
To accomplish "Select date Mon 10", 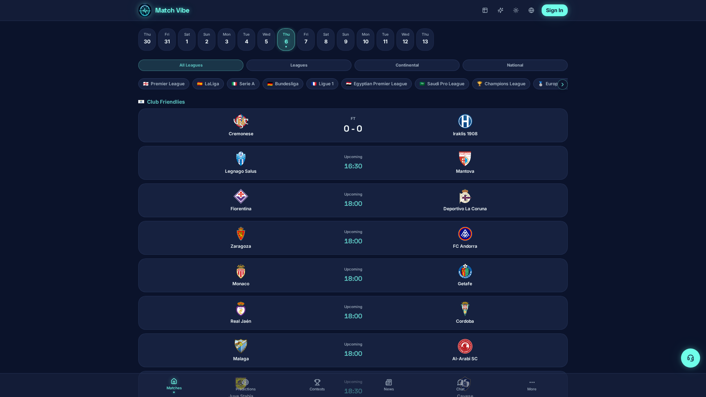I will point(366,39).
